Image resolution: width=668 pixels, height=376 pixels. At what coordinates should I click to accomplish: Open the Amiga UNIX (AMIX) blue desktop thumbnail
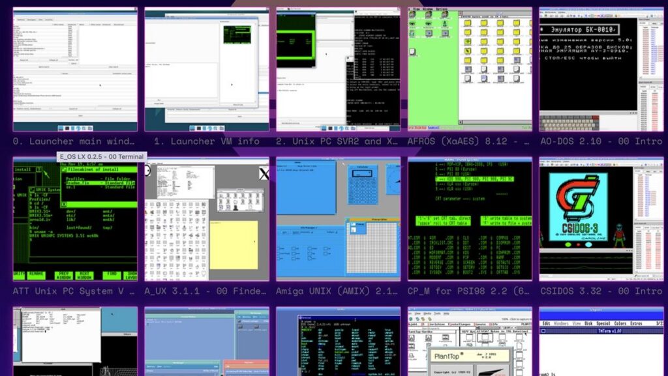click(339, 219)
